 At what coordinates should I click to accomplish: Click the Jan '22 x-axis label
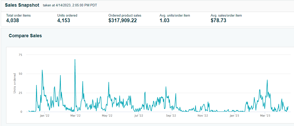click(x=45, y=116)
